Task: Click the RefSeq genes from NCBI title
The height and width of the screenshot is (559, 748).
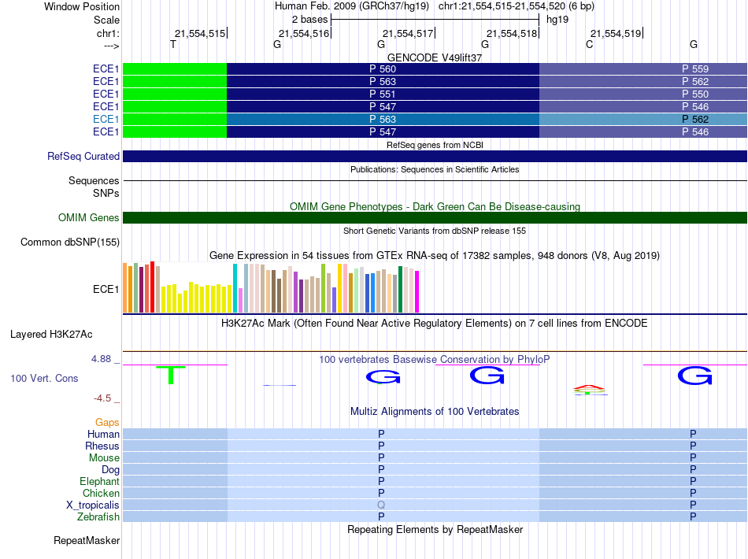Action: coord(435,145)
